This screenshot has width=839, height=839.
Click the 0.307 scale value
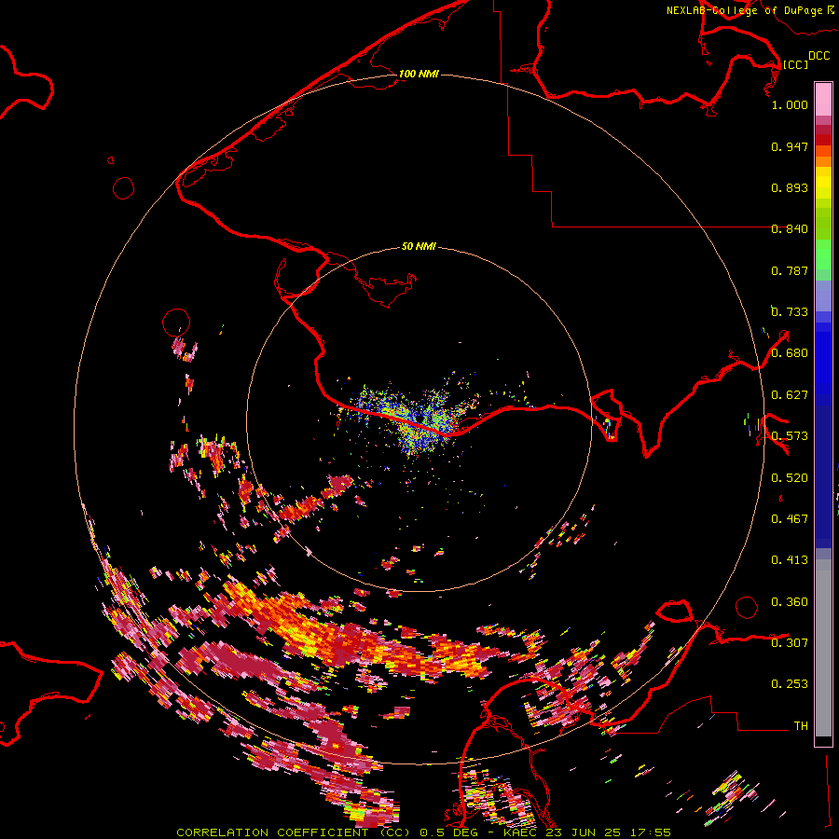[790, 643]
